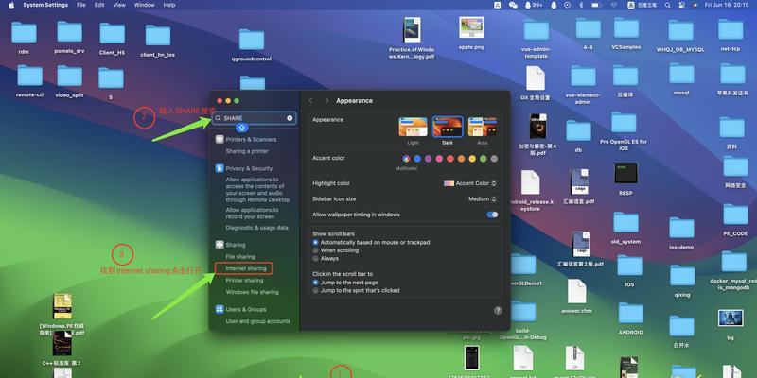Select the answer.chm file

pyautogui.click(x=576, y=291)
